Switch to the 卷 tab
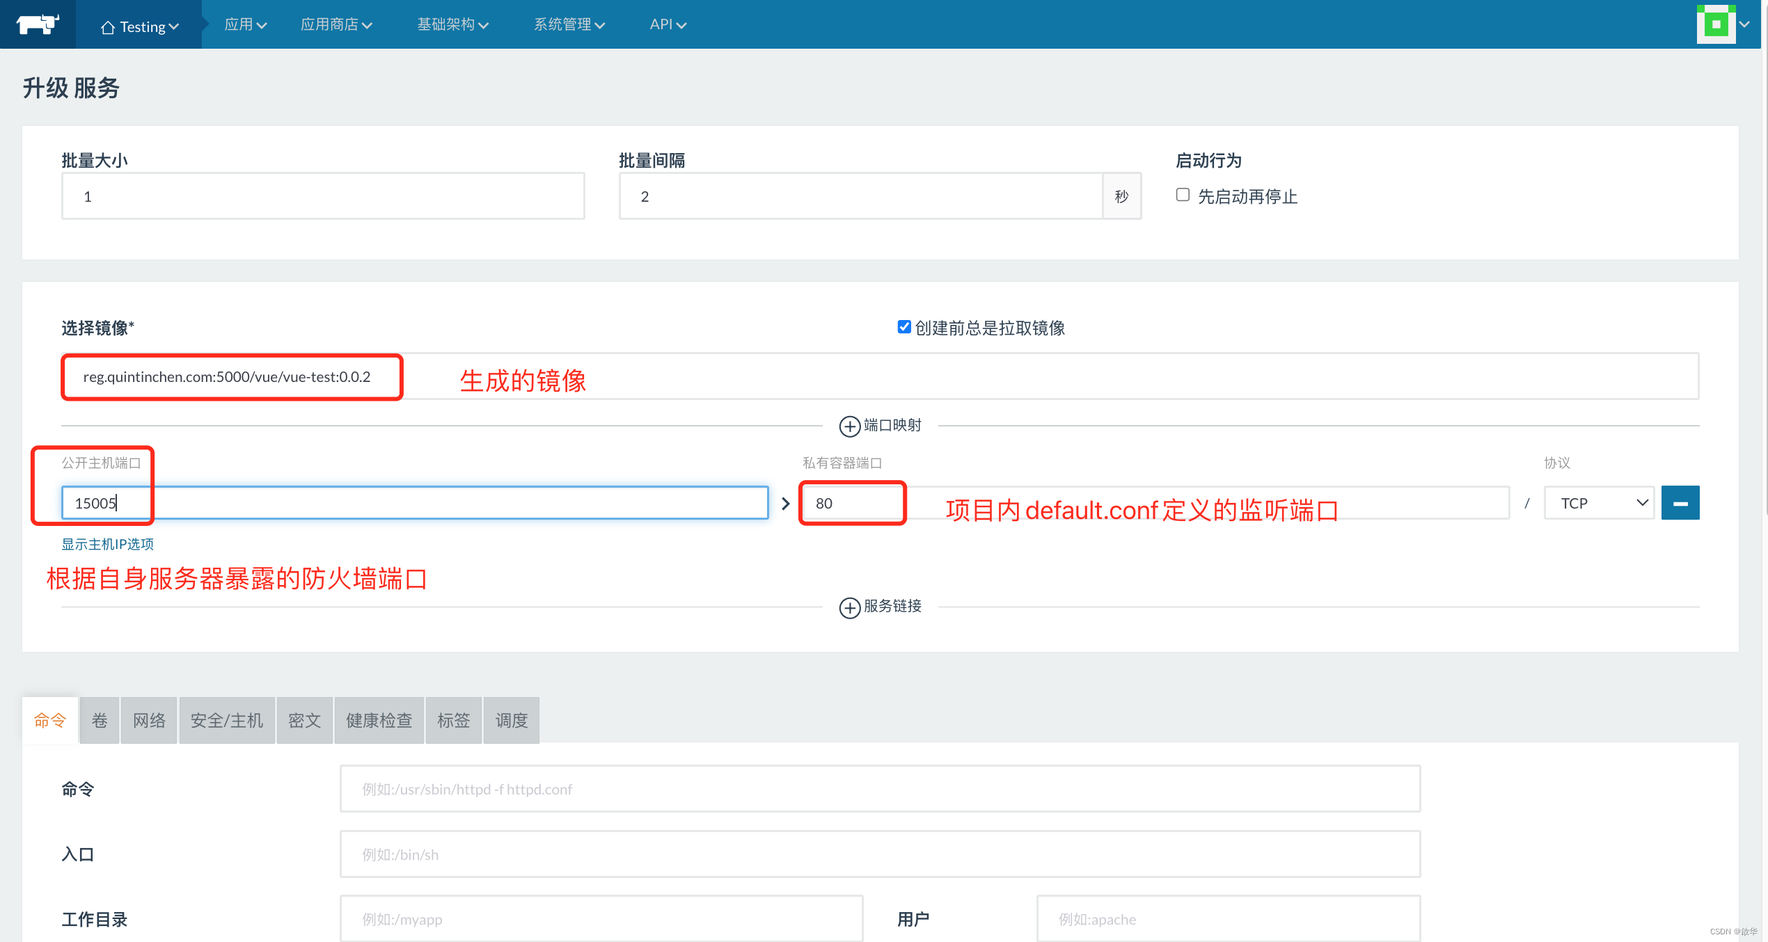 click(100, 720)
